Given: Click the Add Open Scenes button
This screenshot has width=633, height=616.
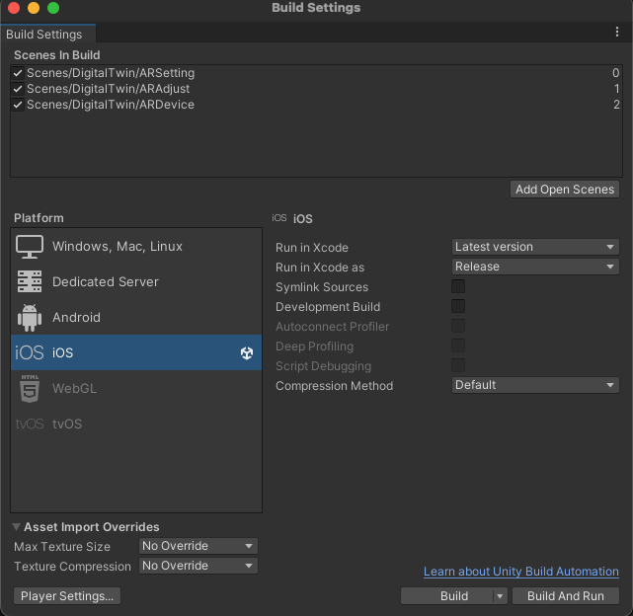Looking at the screenshot, I should [565, 190].
